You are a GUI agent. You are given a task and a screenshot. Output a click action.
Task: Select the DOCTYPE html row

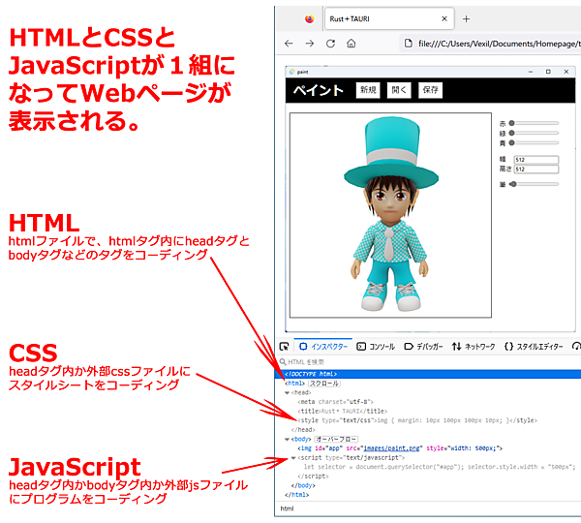pyautogui.click(x=428, y=374)
